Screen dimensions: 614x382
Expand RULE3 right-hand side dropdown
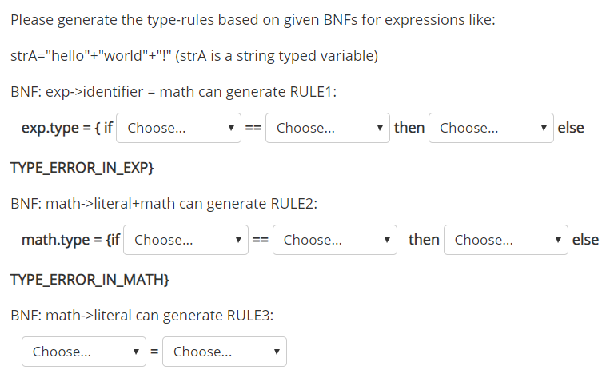coord(224,352)
